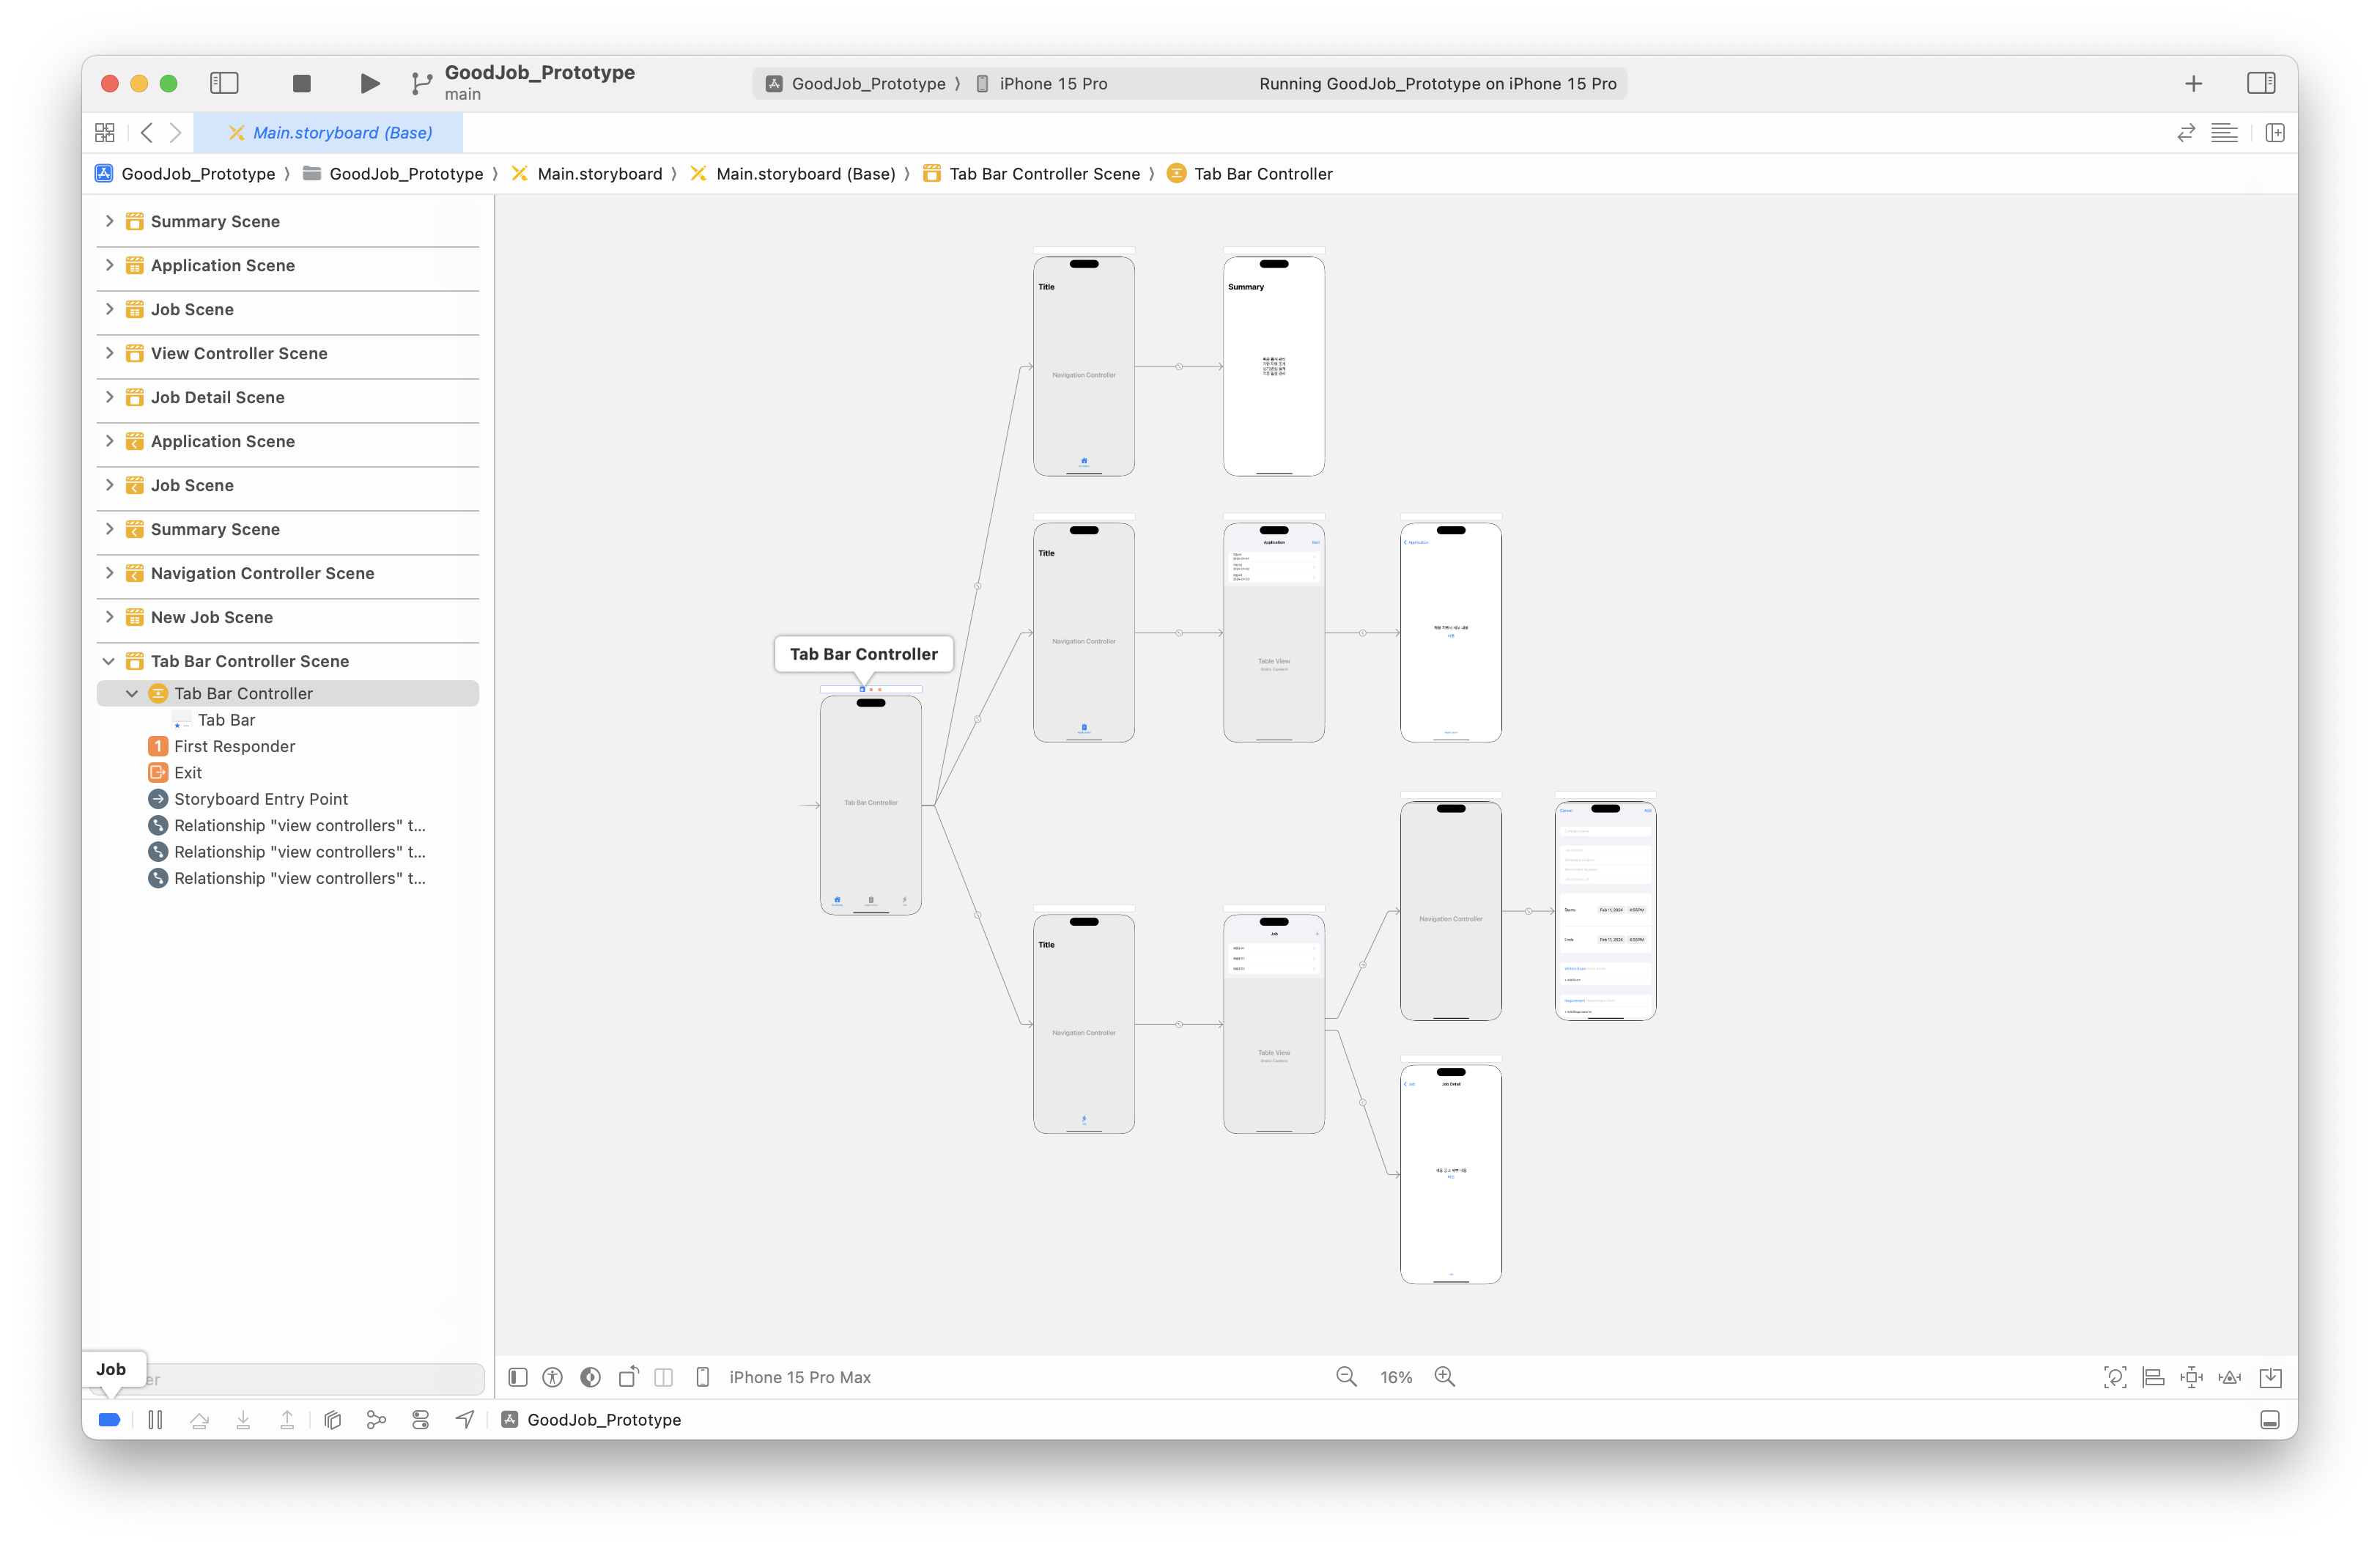Collapse the Tab Bar Controller Scene
This screenshot has height=1548, width=2380.
tap(109, 661)
